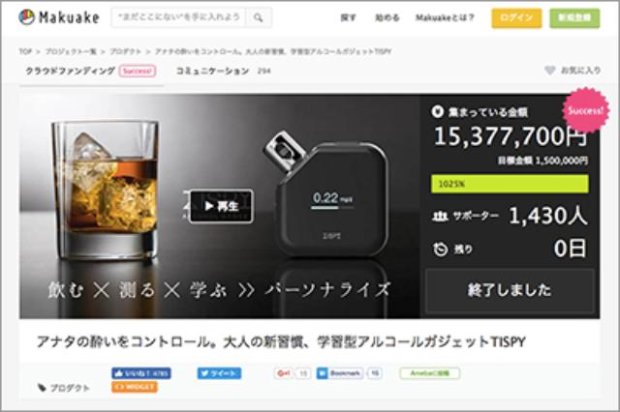620x412 pixels.
Task: Click the Twitter tweet button
Action: (x=220, y=373)
